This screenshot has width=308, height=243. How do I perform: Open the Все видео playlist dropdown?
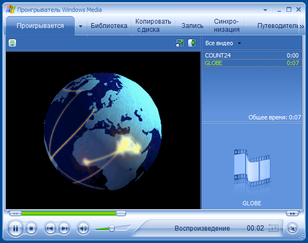click(x=223, y=43)
